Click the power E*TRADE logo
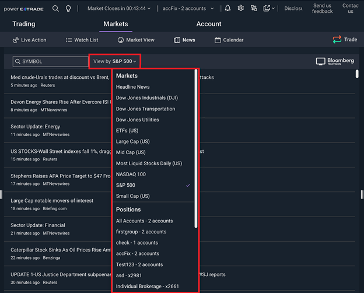 click(x=24, y=9)
